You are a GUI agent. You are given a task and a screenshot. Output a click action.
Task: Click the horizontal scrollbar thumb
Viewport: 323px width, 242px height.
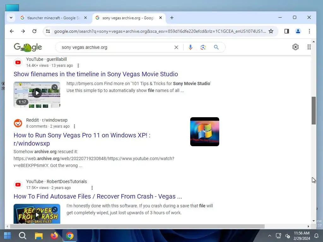click(x=137, y=226)
